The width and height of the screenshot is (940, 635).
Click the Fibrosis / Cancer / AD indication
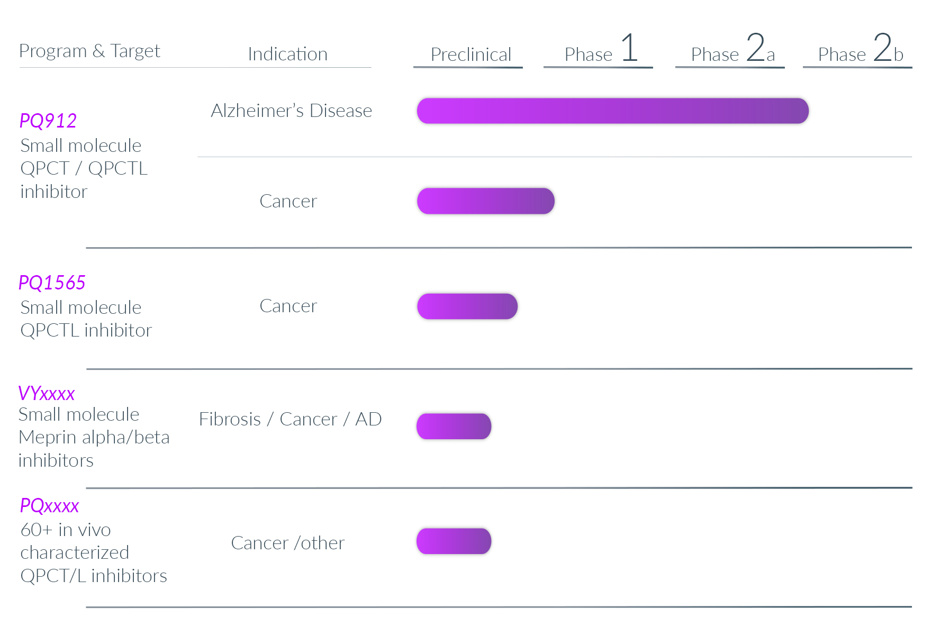(x=290, y=419)
